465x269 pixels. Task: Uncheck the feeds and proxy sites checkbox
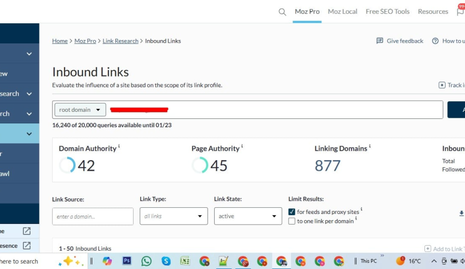coord(292,212)
